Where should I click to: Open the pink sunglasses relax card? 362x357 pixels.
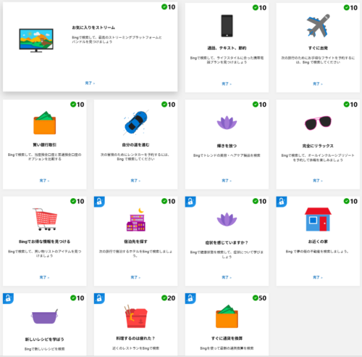318,144
